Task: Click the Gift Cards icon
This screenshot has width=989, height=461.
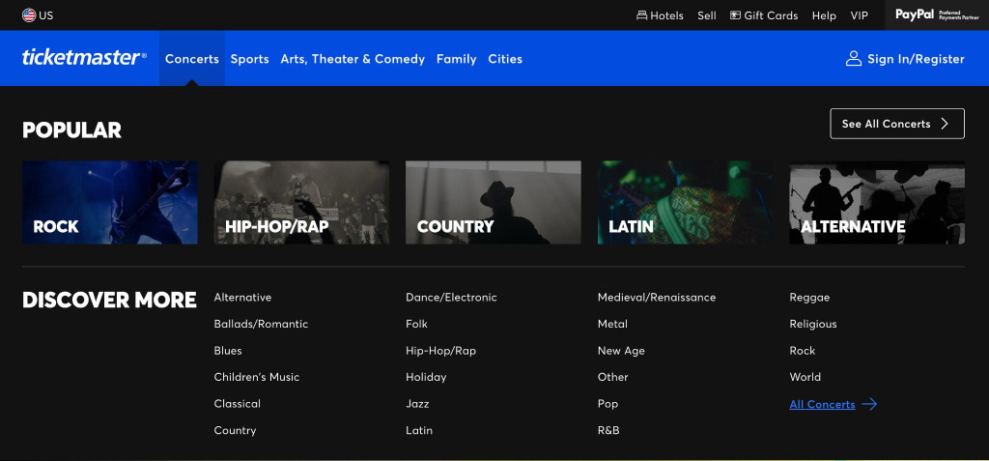Action: 735,15
